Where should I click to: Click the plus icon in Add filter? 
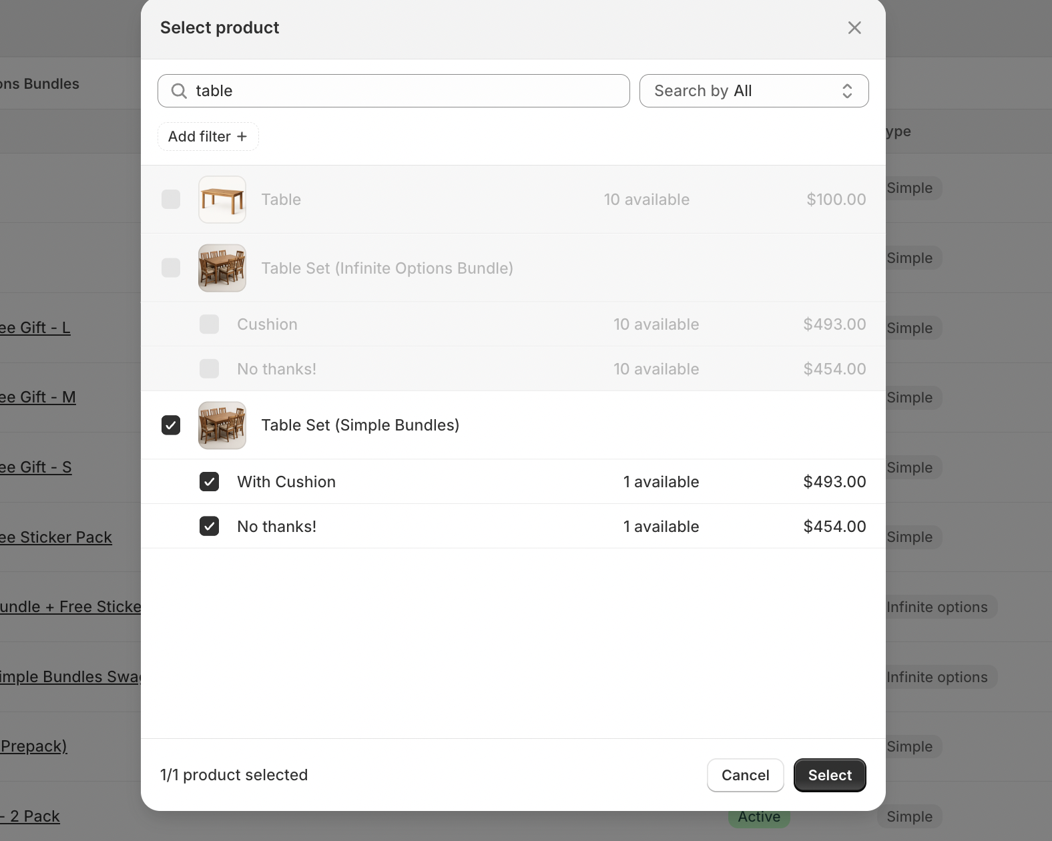click(242, 137)
